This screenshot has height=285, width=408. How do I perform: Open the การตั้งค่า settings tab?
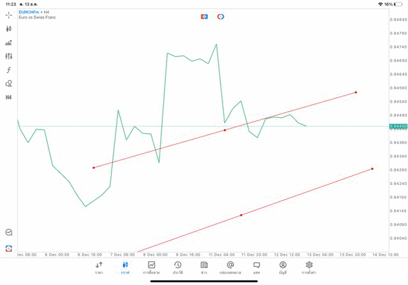click(309, 268)
